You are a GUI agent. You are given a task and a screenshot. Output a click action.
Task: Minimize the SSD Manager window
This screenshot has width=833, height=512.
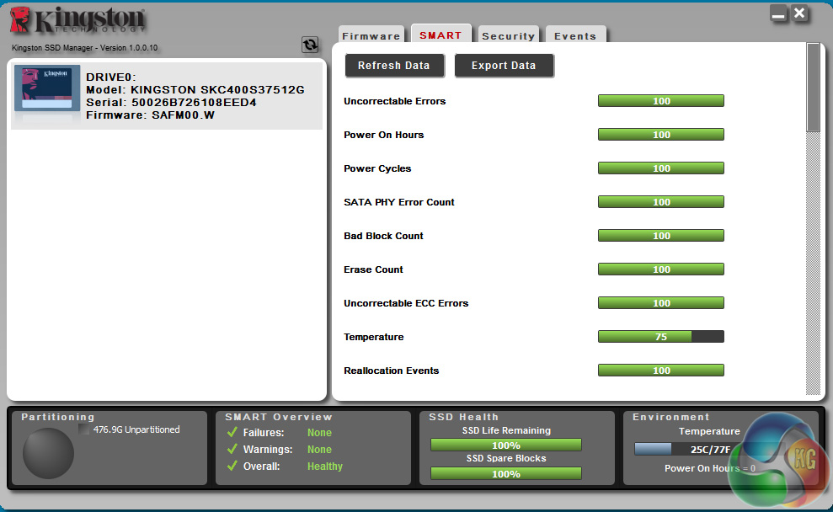(778, 13)
